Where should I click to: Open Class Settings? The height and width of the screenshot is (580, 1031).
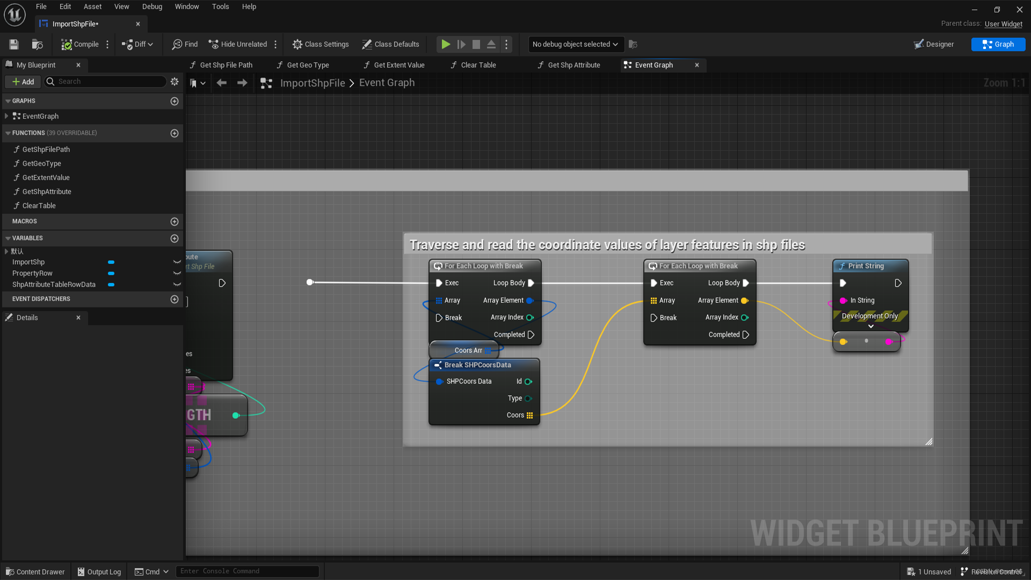[x=321, y=45]
